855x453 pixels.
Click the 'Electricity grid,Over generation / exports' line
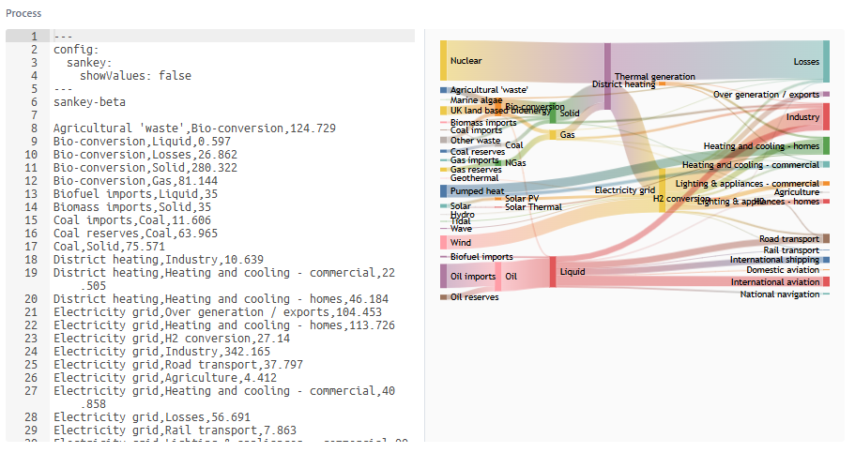point(218,311)
